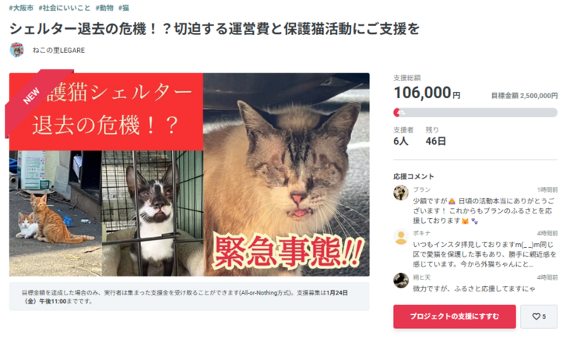Open 朔と天 commenter's avatar
The width and height of the screenshot is (573, 339).
[401, 281]
